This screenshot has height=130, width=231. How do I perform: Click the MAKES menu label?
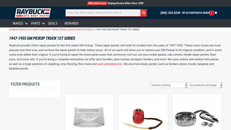click(18, 23)
